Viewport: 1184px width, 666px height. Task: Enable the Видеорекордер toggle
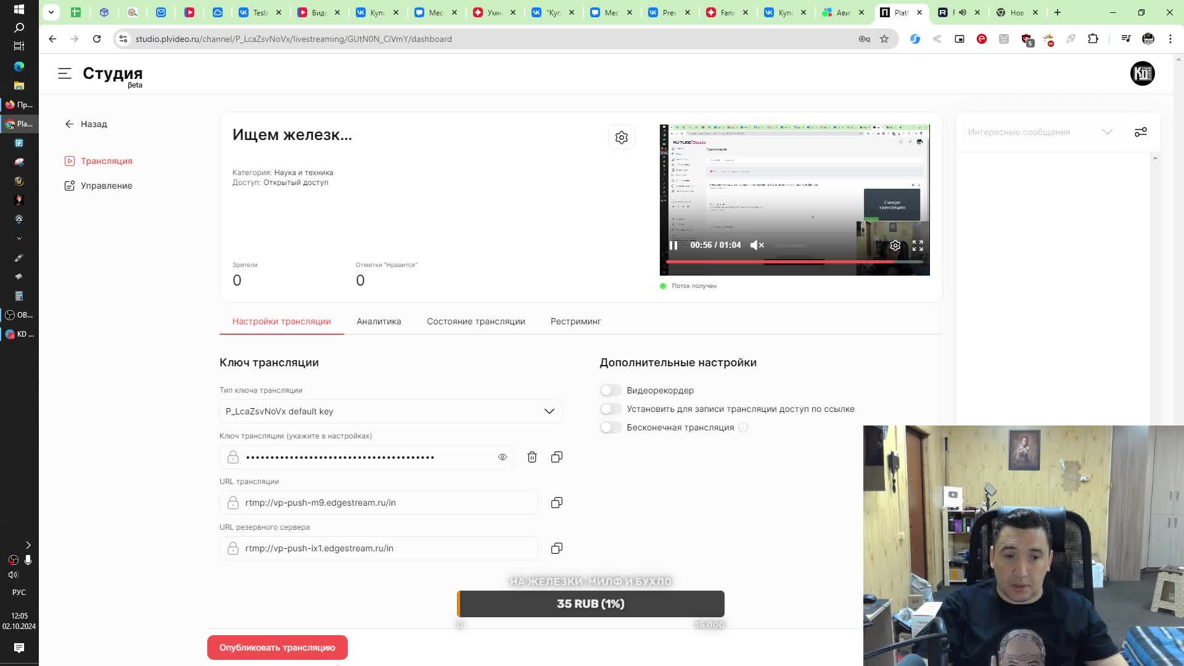click(x=610, y=390)
